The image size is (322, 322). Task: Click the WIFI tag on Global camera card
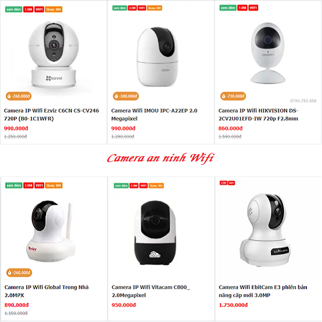coord(39,186)
